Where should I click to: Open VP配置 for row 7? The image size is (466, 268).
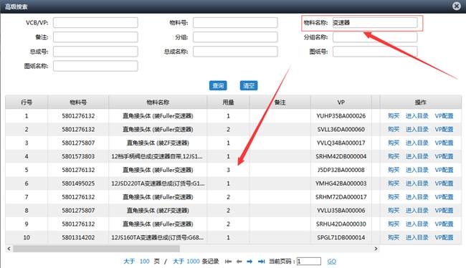(x=444, y=197)
